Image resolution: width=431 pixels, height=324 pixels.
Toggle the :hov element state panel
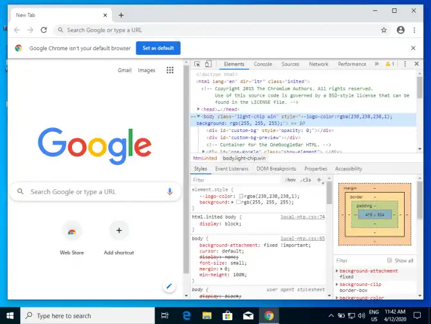tap(290, 180)
